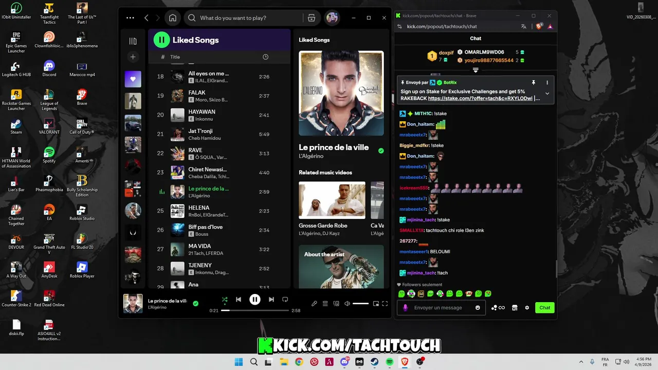Sort by the Duration clock icon
The height and width of the screenshot is (370, 658).
click(x=265, y=57)
